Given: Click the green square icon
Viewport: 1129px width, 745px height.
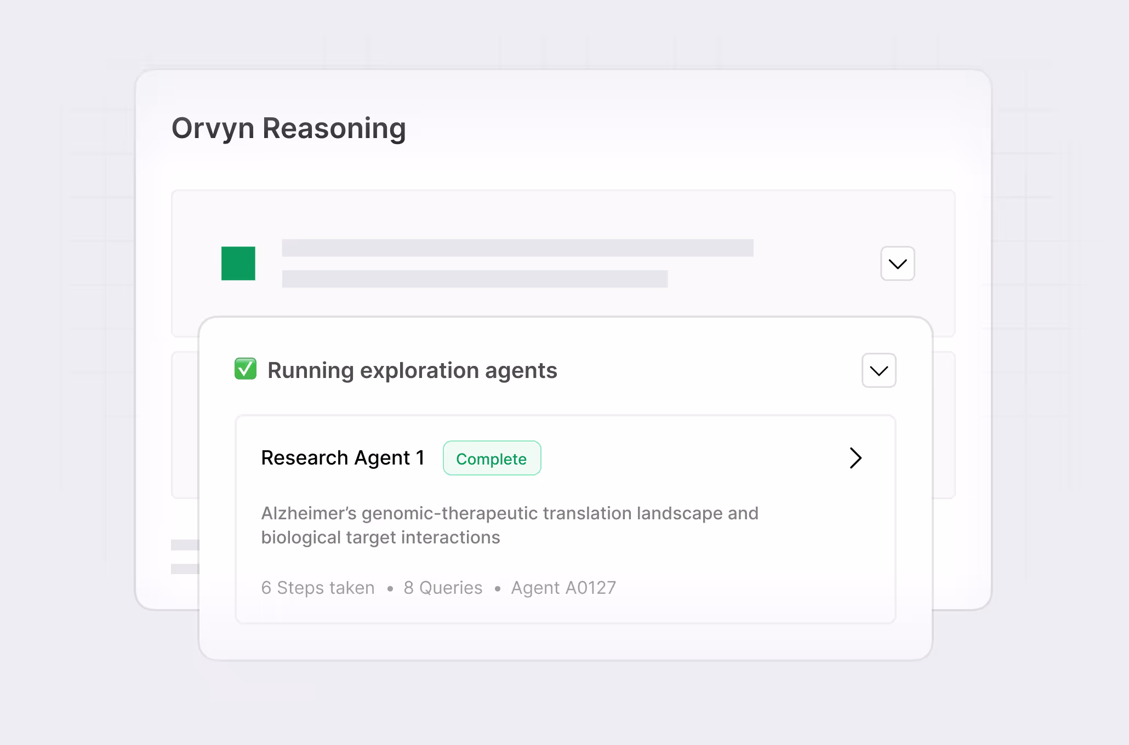Looking at the screenshot, I should [x=238, y=263].
